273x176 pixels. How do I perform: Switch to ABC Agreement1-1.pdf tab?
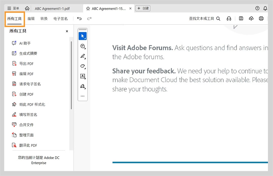52,8
